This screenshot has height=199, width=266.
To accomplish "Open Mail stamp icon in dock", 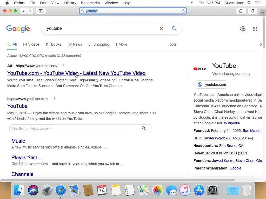I will [74, 190].
